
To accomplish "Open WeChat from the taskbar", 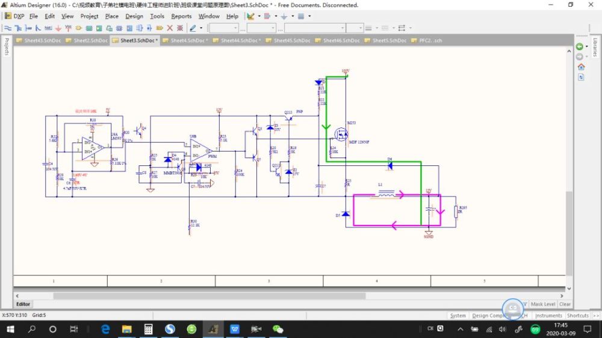I will click(278, 329).
